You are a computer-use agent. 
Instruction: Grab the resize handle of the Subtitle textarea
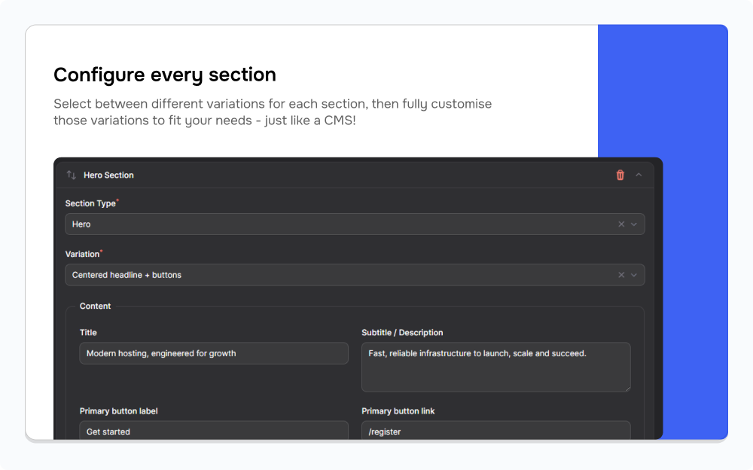pos(626,387)
